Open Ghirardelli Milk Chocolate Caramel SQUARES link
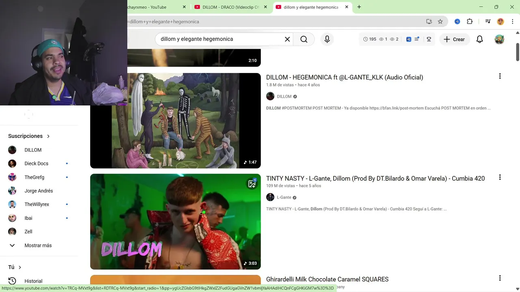This screenshot has width=520, height=292. click(327, 279)
